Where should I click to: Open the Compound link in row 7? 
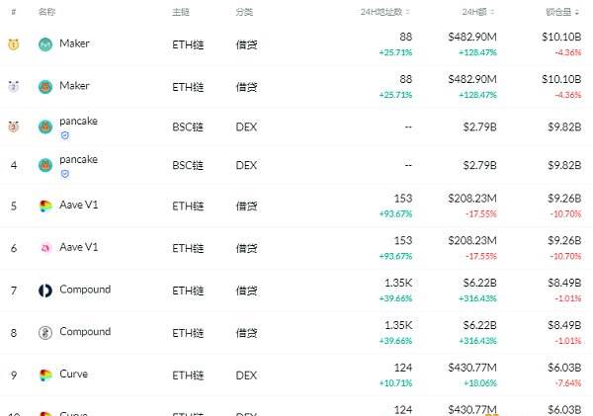click(85, 290)
